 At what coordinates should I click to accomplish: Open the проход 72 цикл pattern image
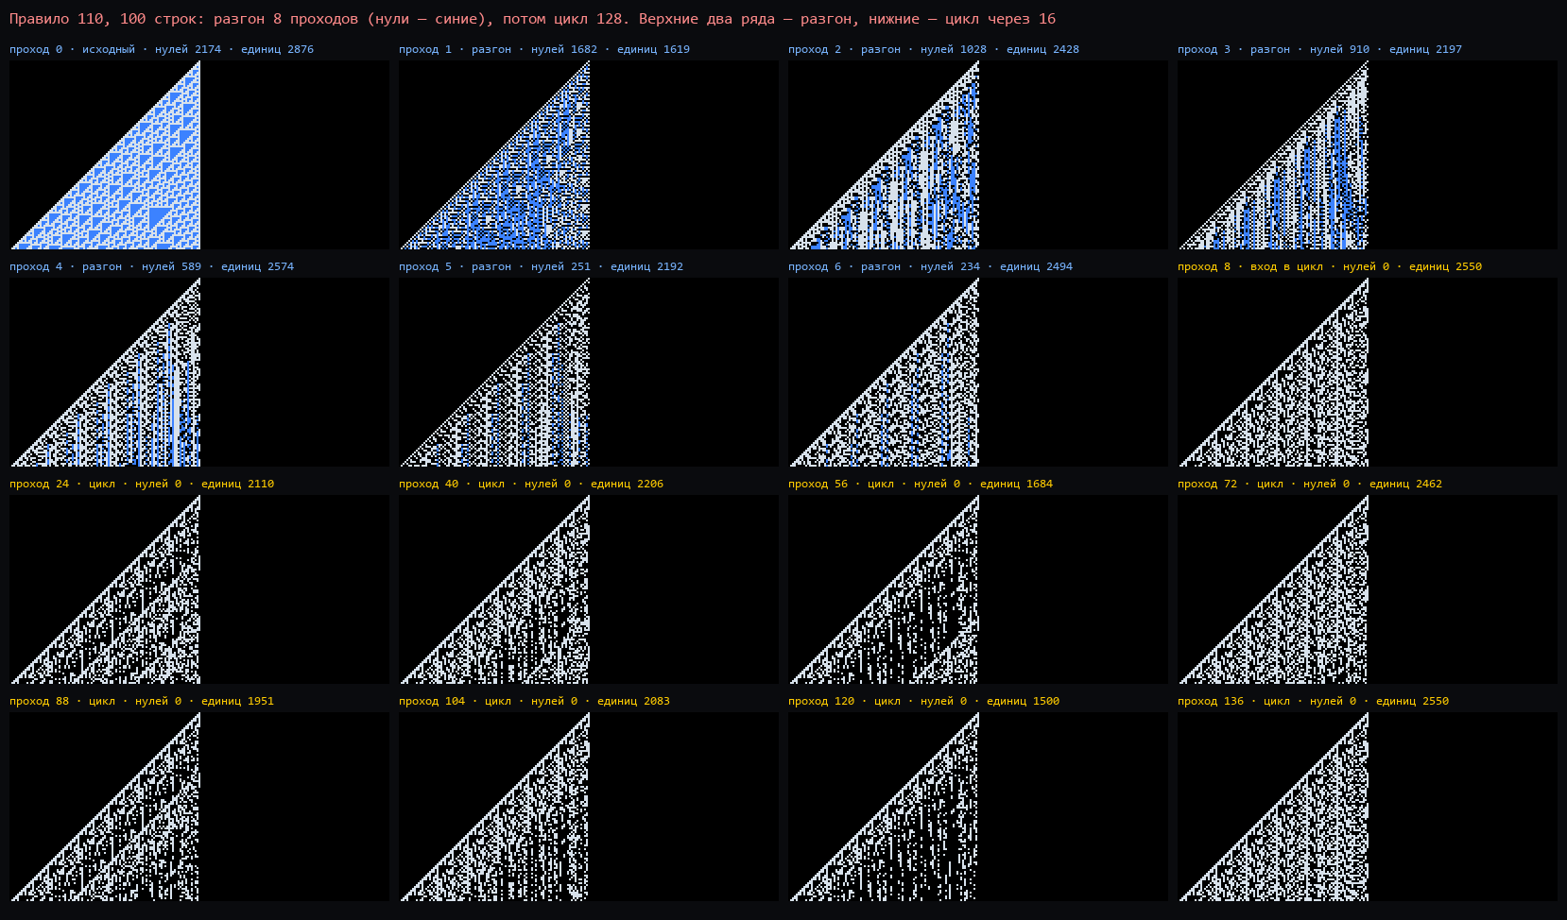click(1368, 589)
